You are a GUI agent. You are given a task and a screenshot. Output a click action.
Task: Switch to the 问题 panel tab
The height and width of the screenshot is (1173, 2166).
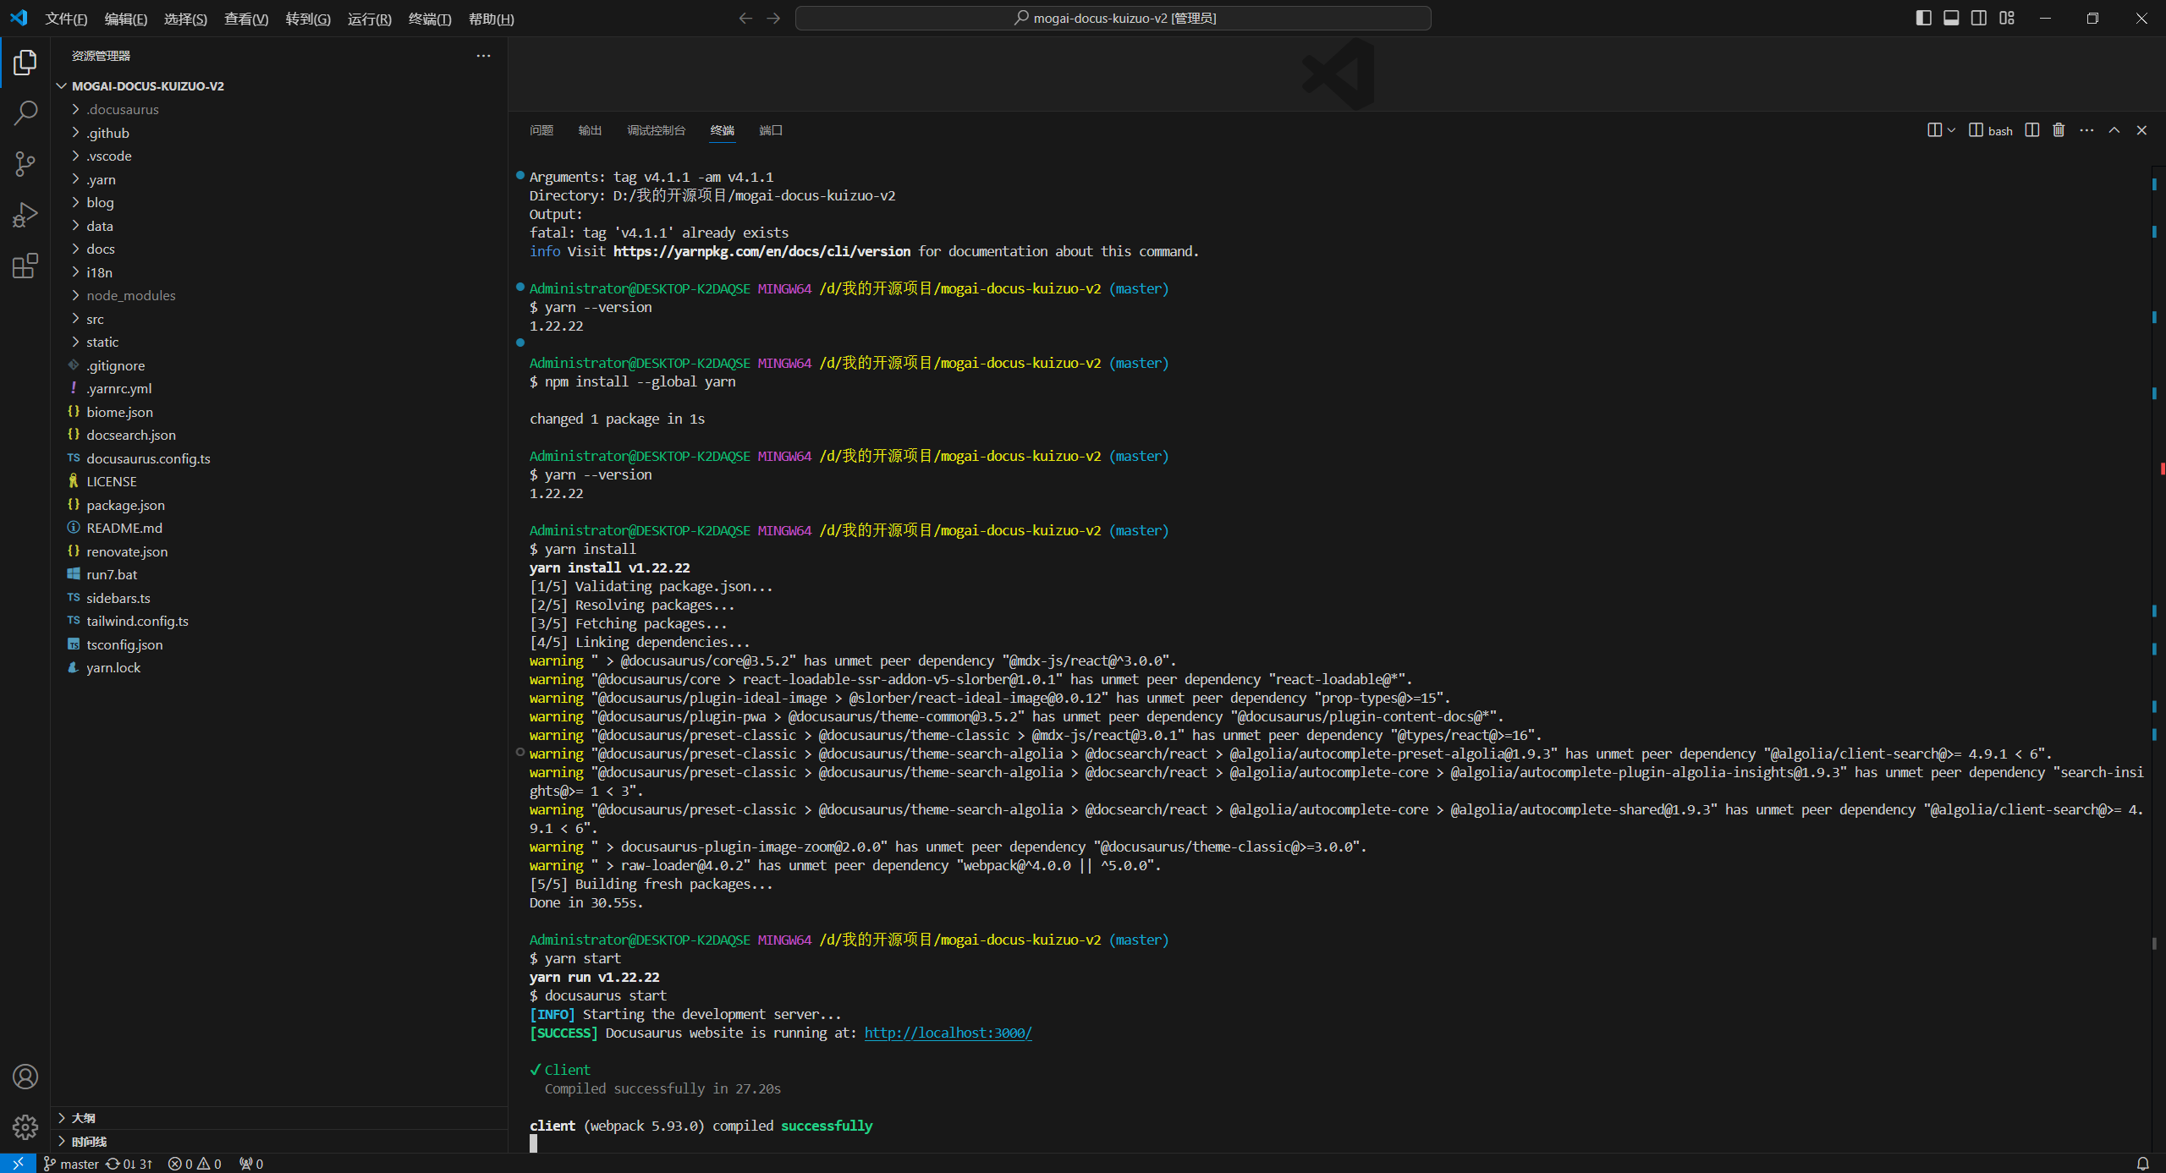[x=541, y=130]
